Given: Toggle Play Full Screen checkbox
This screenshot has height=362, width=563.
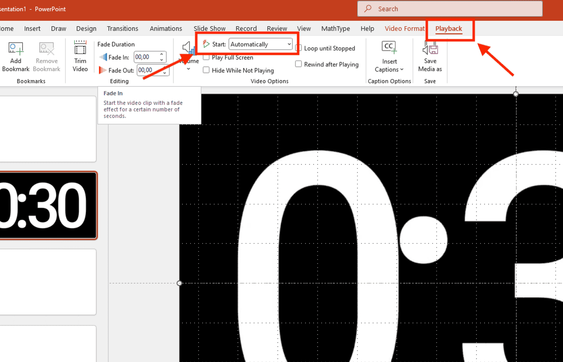Looking at the screenshot, I should (206, 57).
